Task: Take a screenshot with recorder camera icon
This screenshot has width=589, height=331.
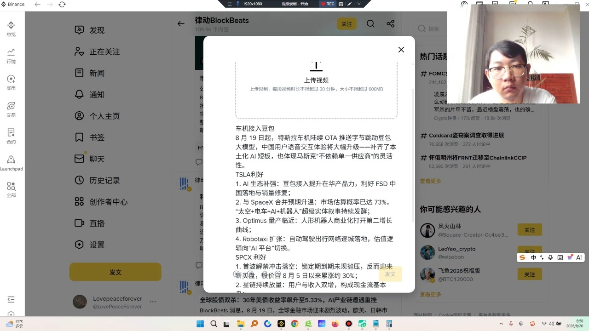Action: pos(341,4)
